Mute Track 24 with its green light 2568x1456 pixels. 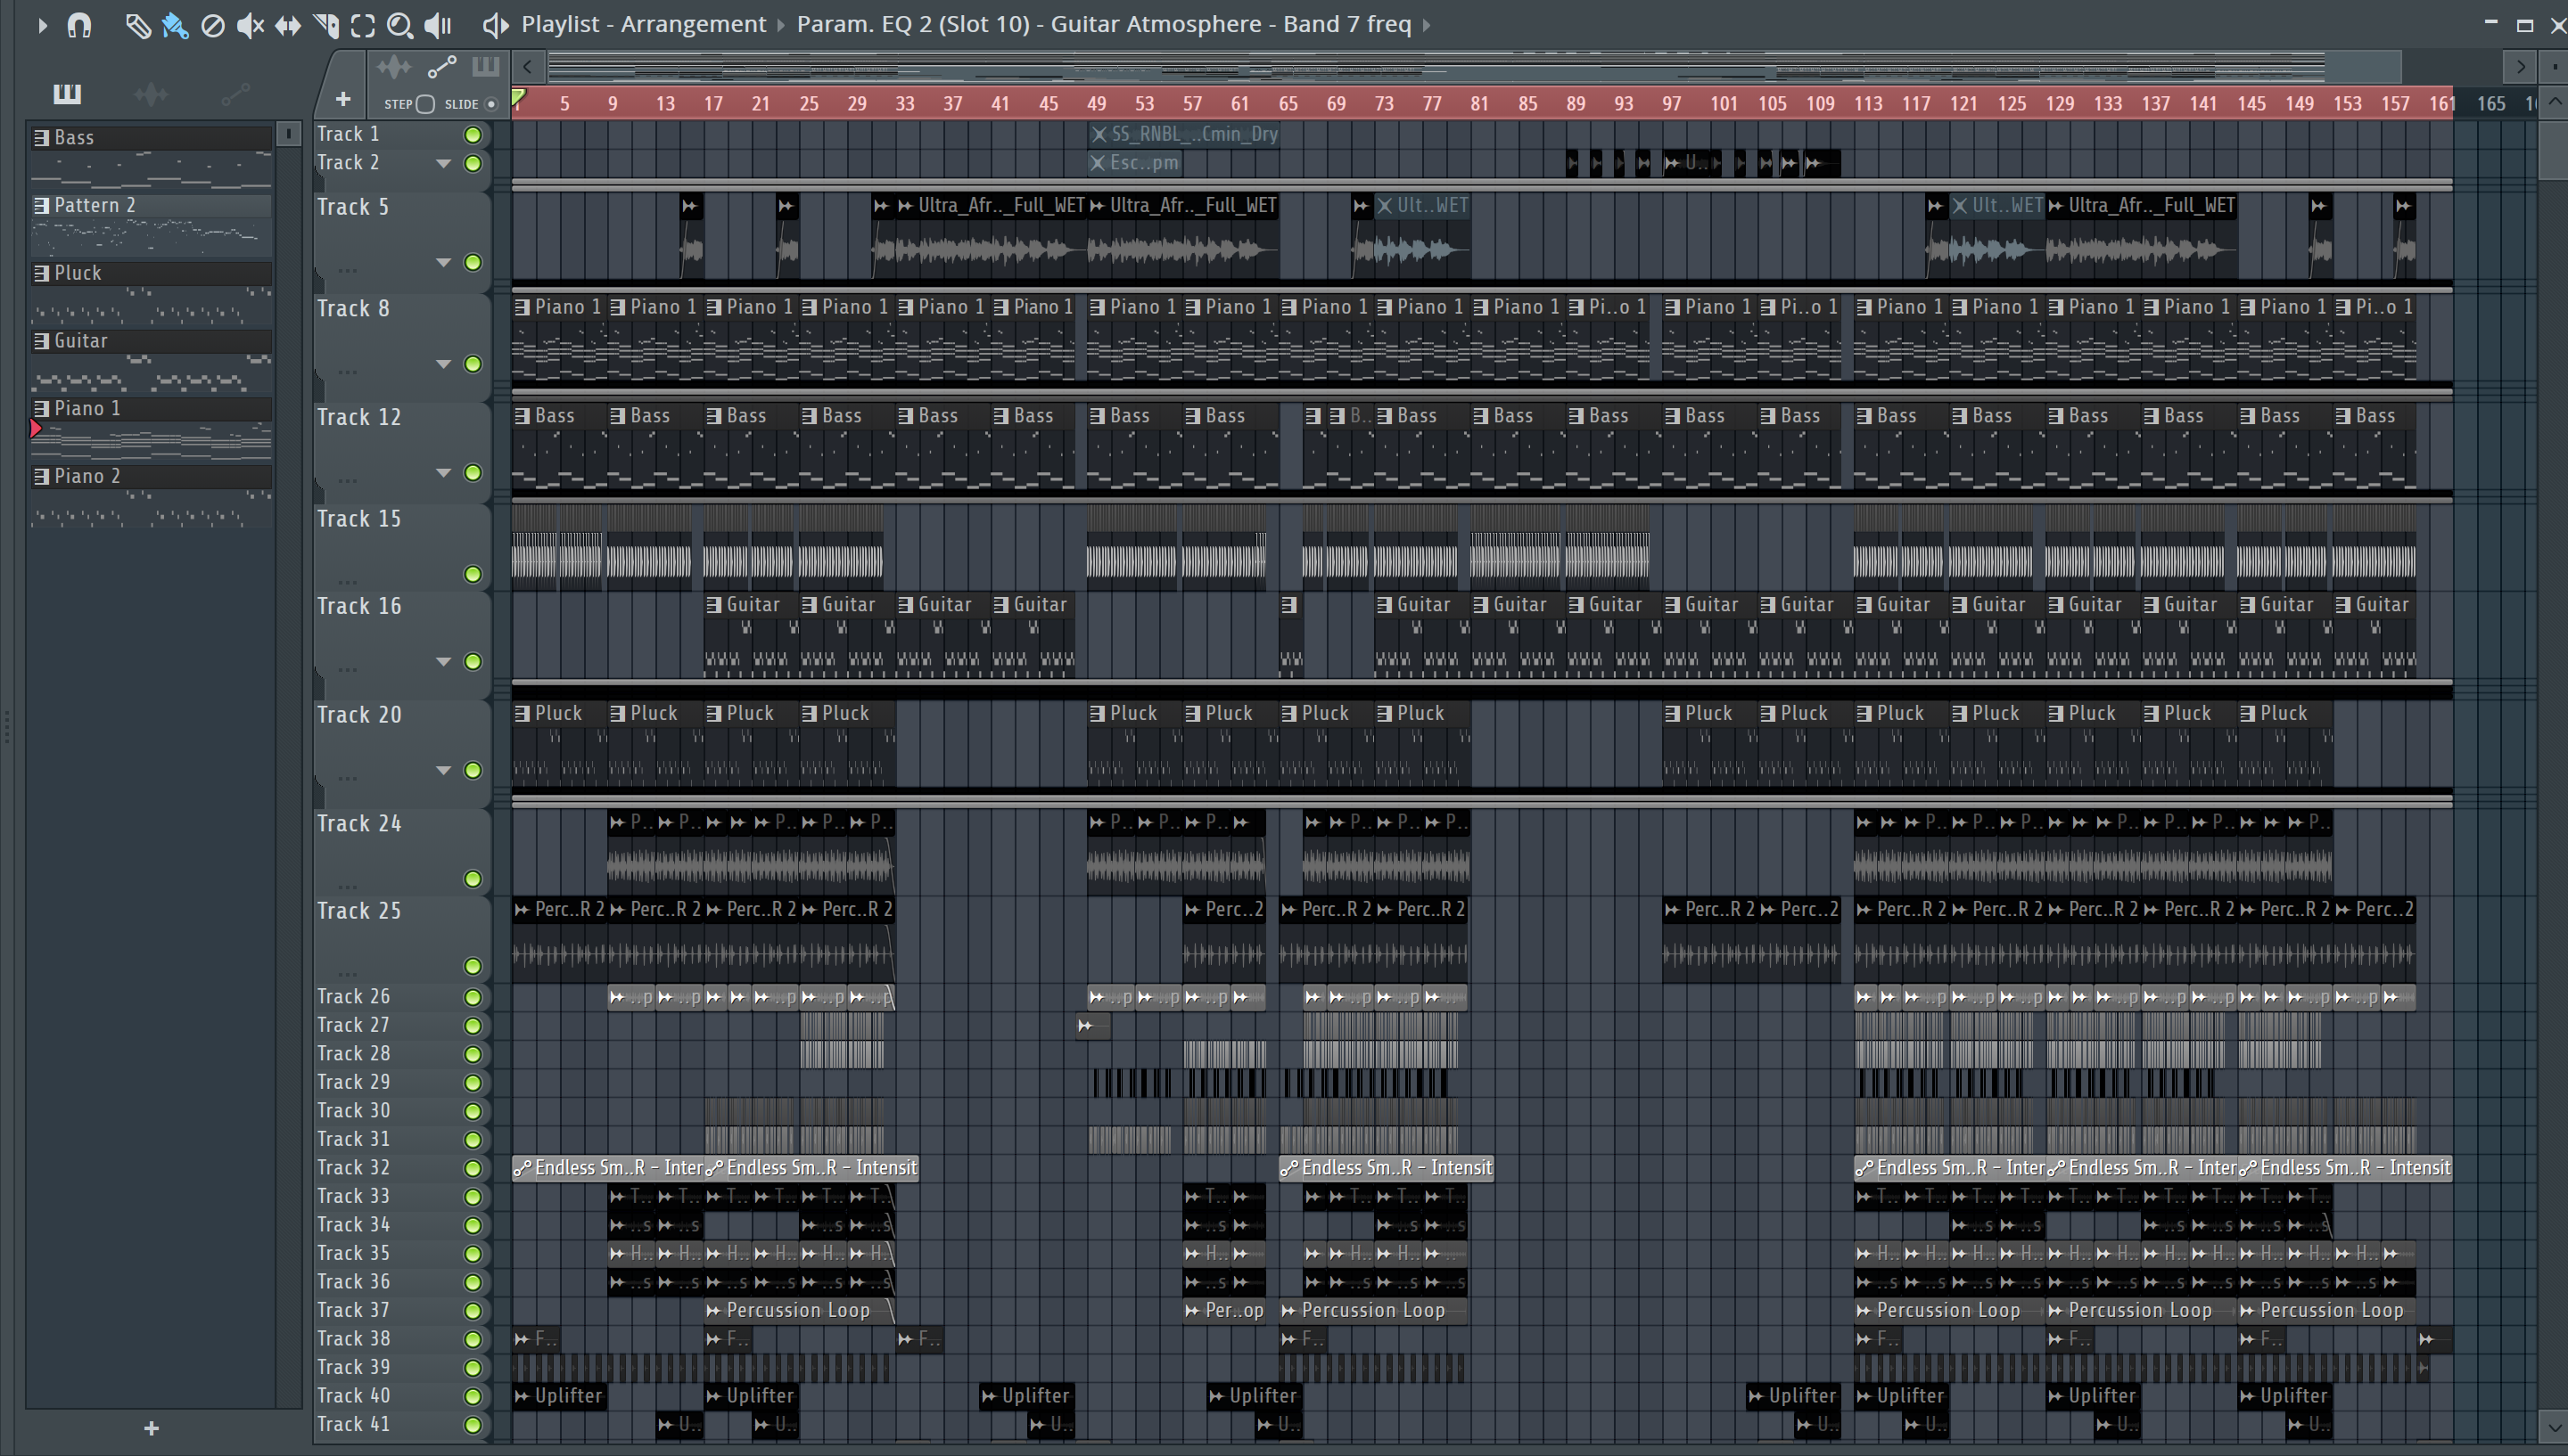[x=473, y=879]
